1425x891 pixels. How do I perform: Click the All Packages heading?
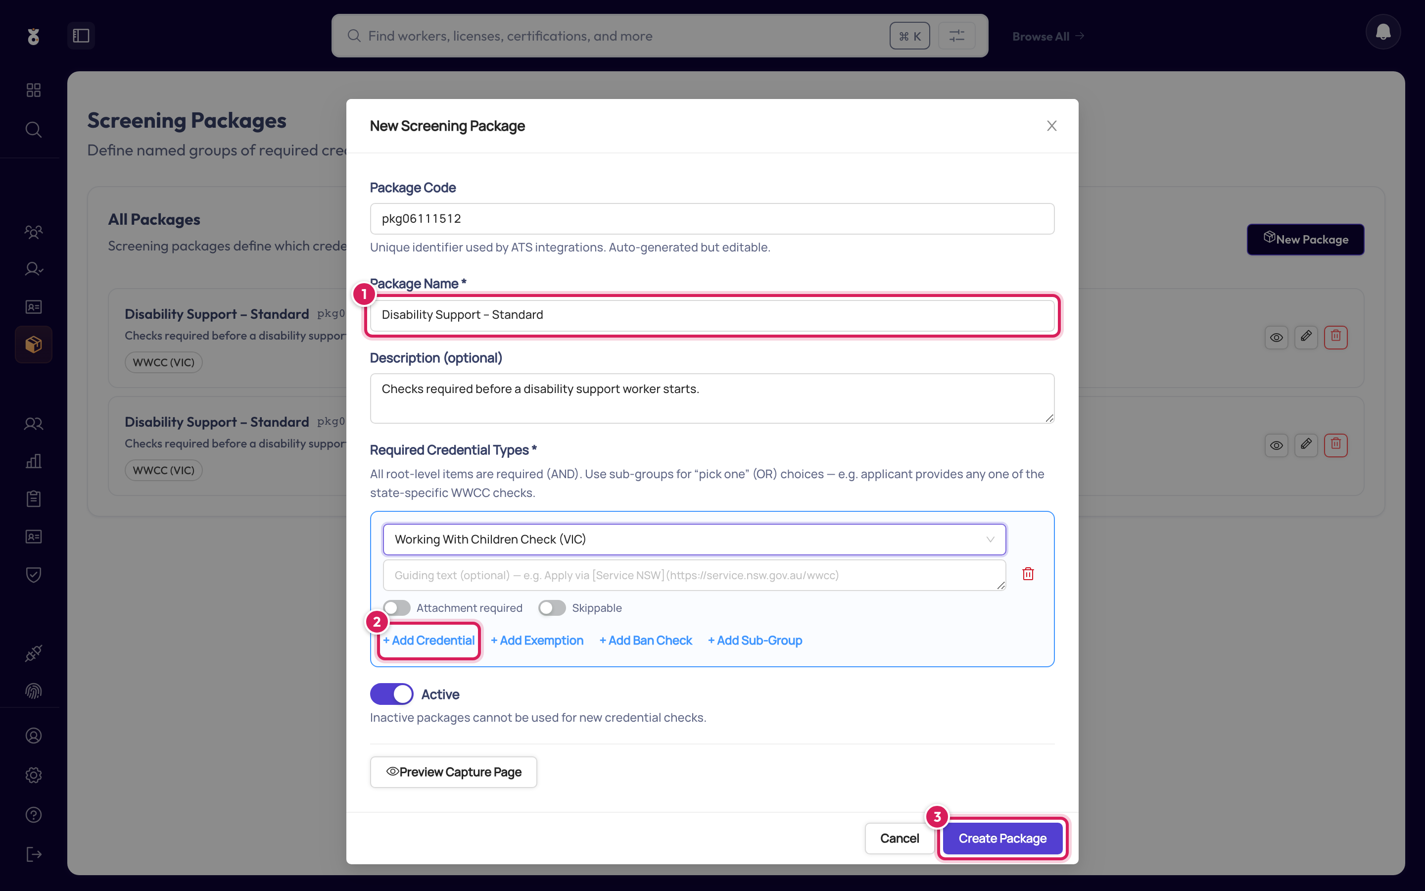click(x=154, y=219)
